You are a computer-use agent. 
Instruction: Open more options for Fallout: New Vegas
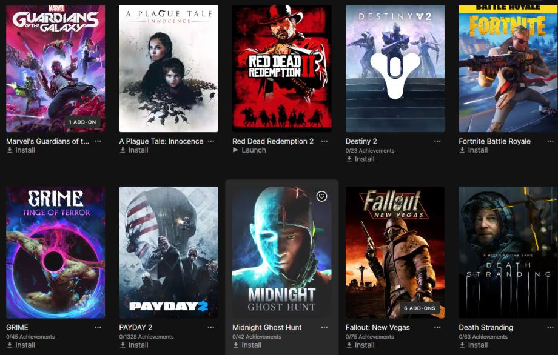pos(437,327)
